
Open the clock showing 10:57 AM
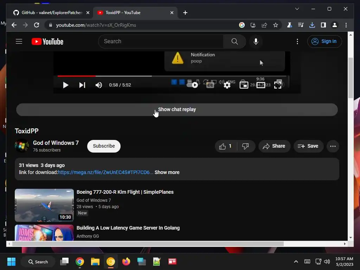click(344, 262)
